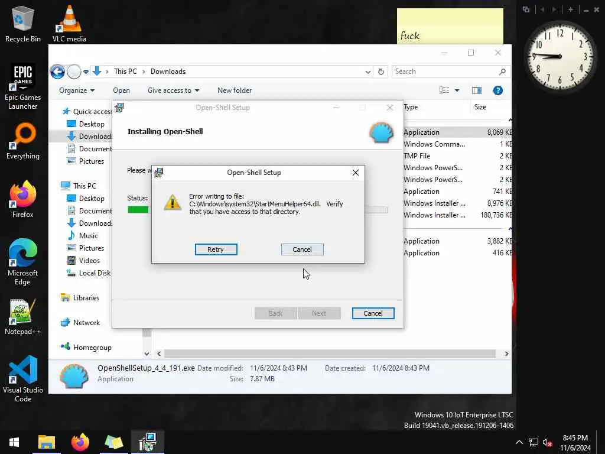Click Retry in the error dialog
Viewport: 605px width, 454px height.
(216, 249)
